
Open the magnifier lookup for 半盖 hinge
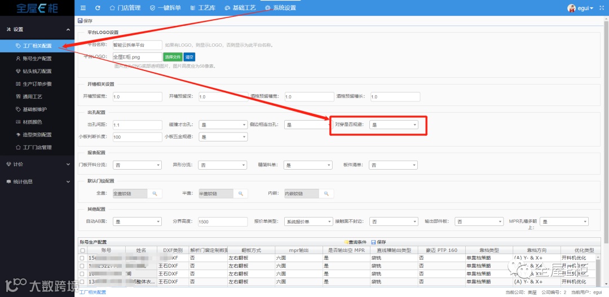tap(240, 193)
